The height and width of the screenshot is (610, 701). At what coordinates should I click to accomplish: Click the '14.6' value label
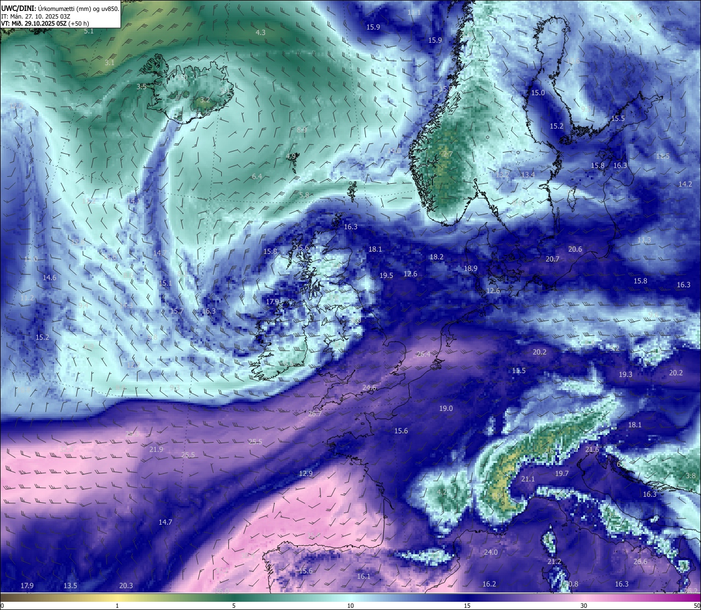click(x=50, y=278)
